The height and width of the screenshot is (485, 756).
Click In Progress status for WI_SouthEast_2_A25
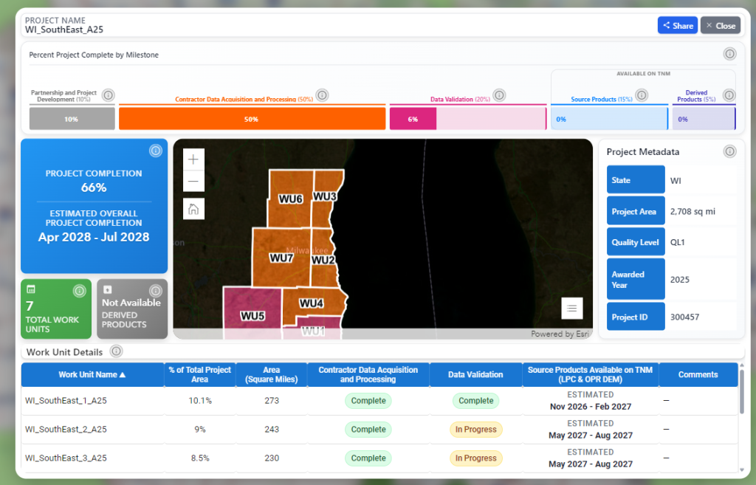[476, 429]
